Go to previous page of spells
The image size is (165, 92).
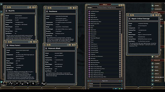pos(90,81)
